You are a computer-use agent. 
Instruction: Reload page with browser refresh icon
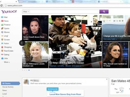coord(1,6)
